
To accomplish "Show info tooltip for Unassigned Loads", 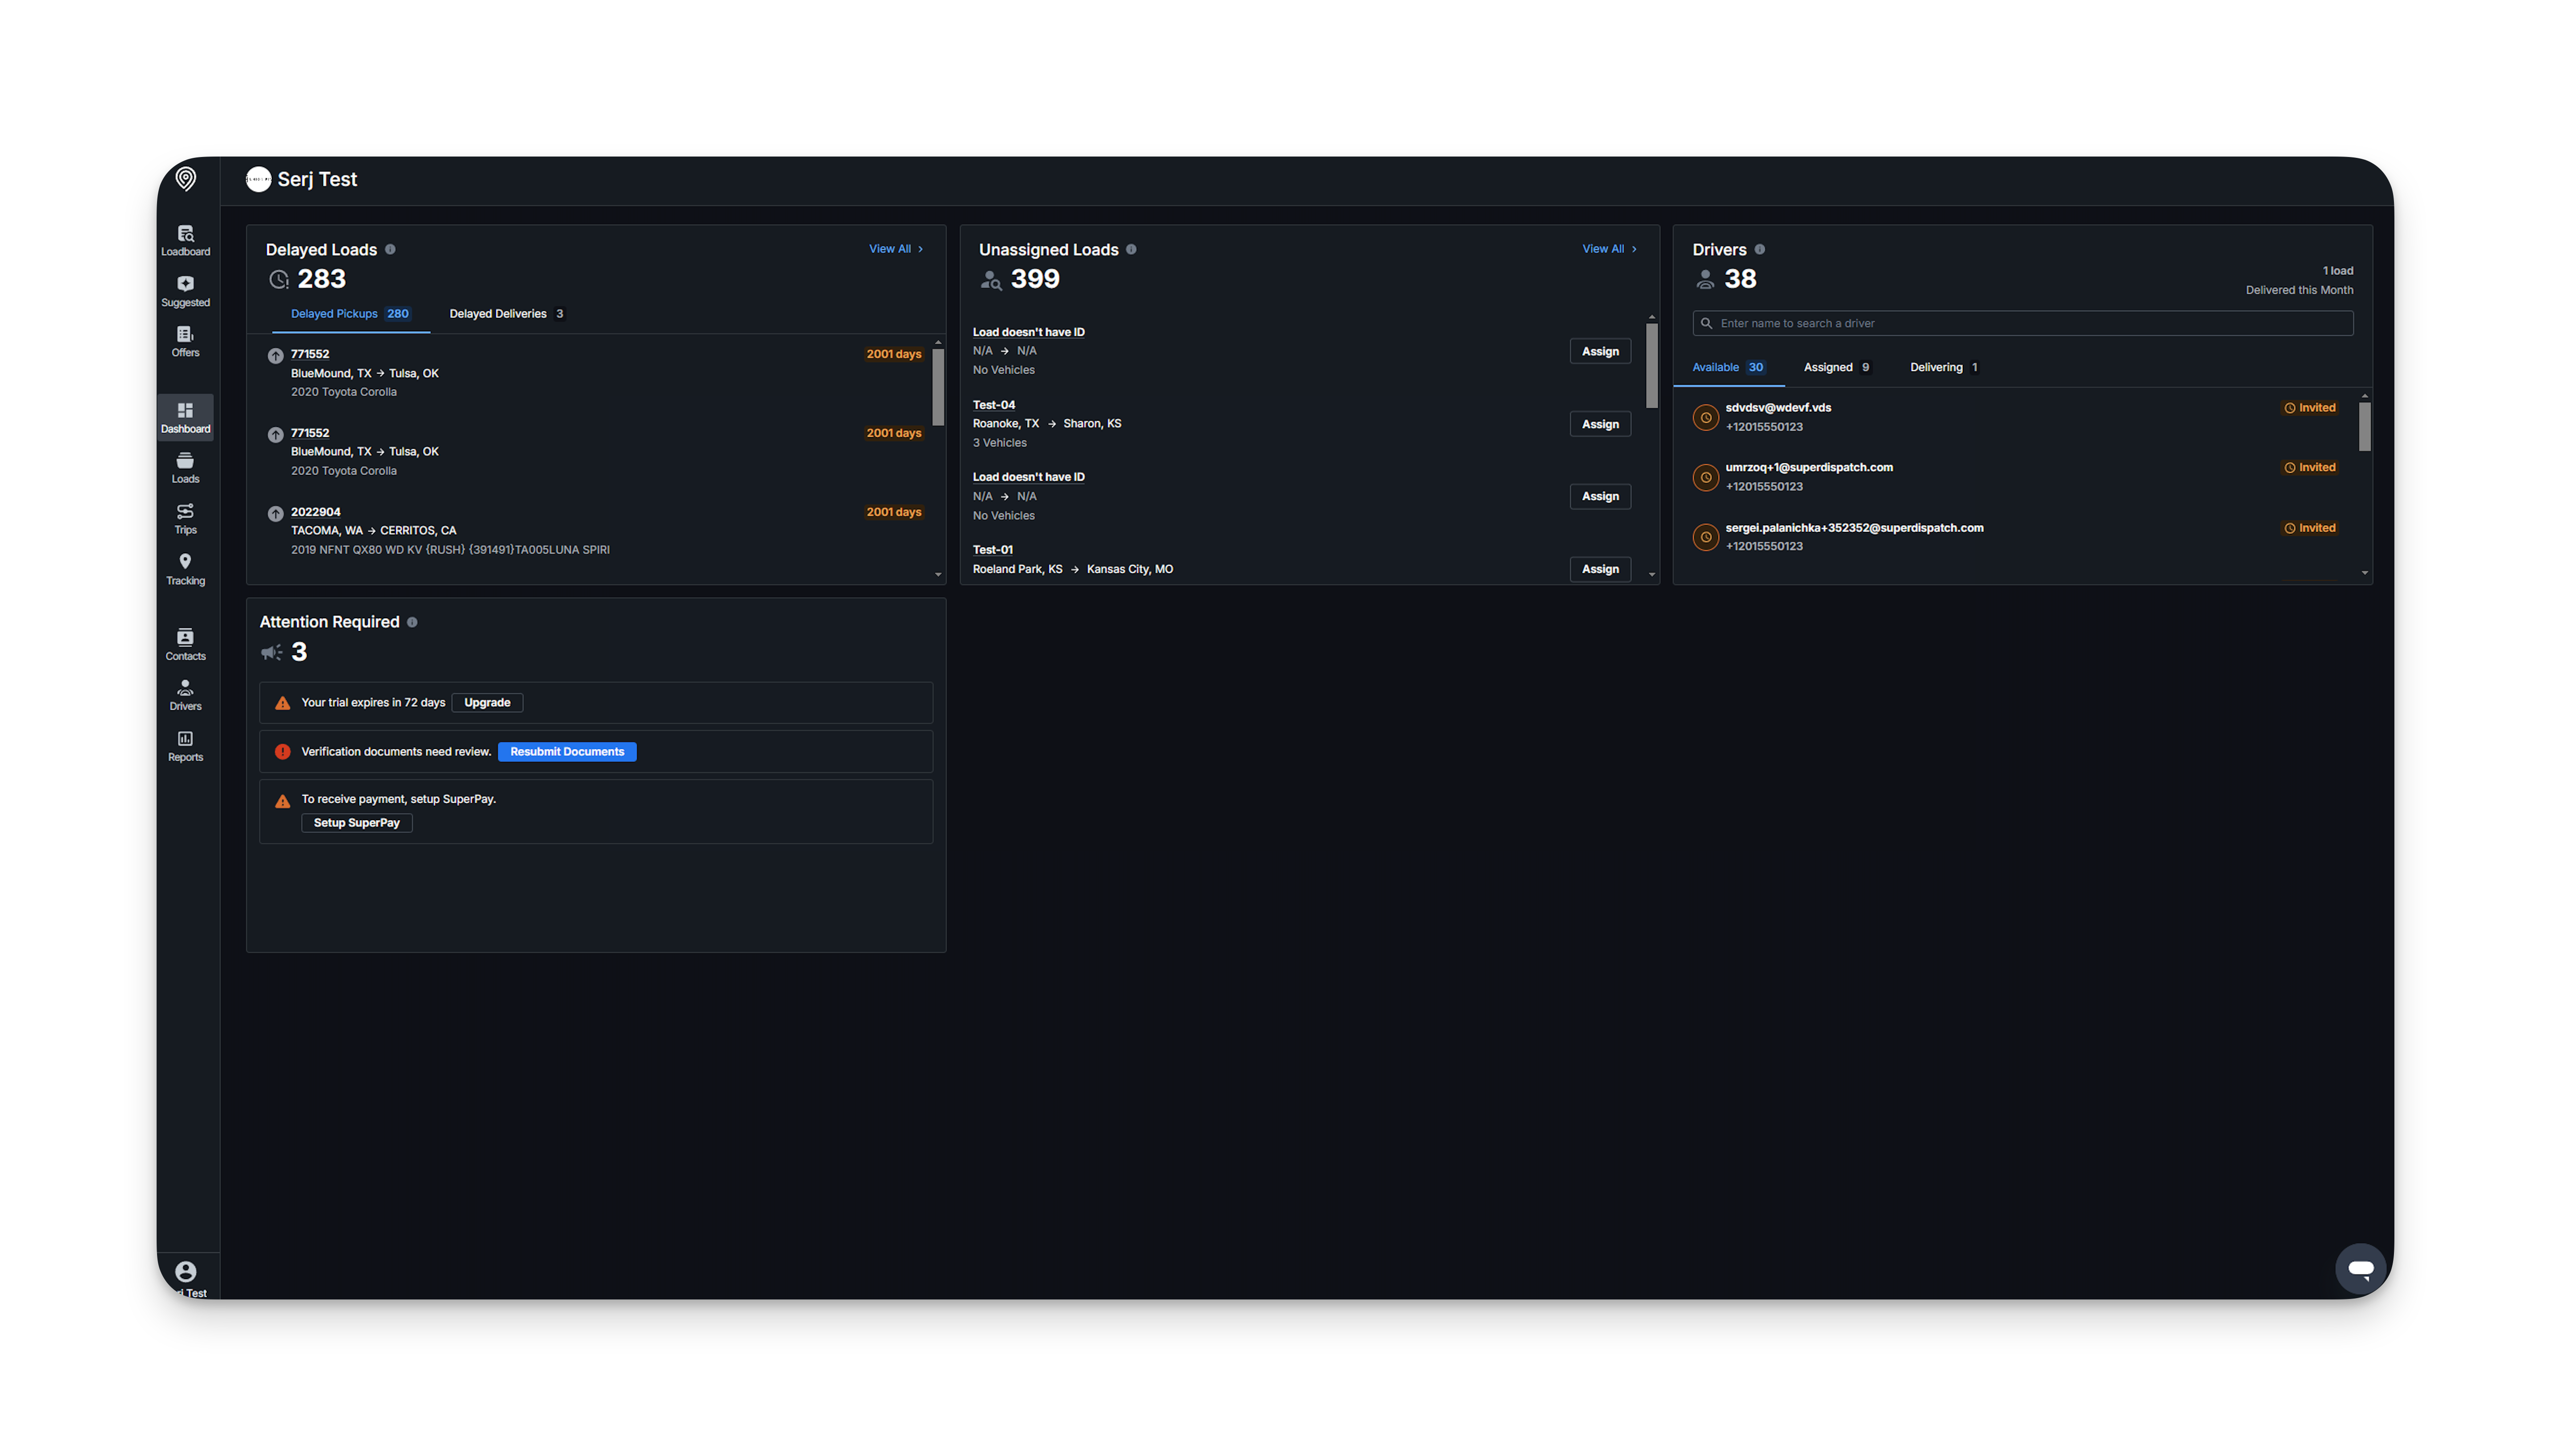I will coord(1130,249).
